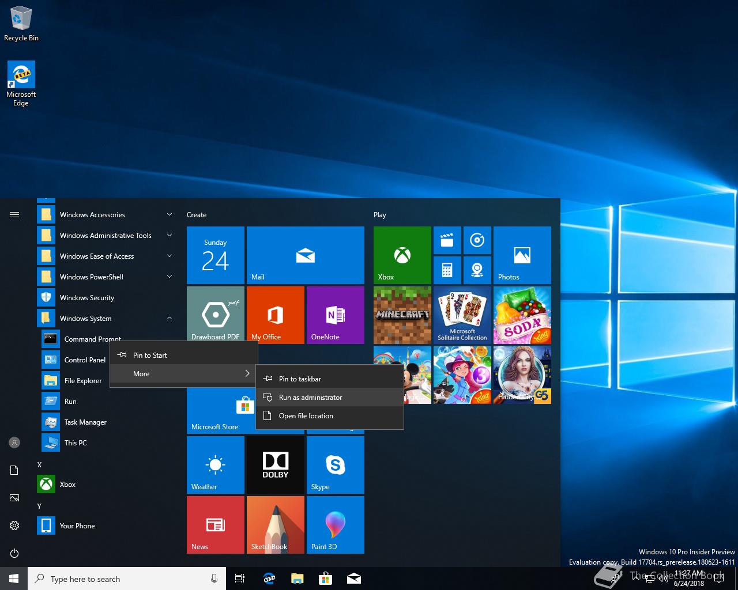
Task: Open the More submenu arrow
Action: (x=247, y=373)
